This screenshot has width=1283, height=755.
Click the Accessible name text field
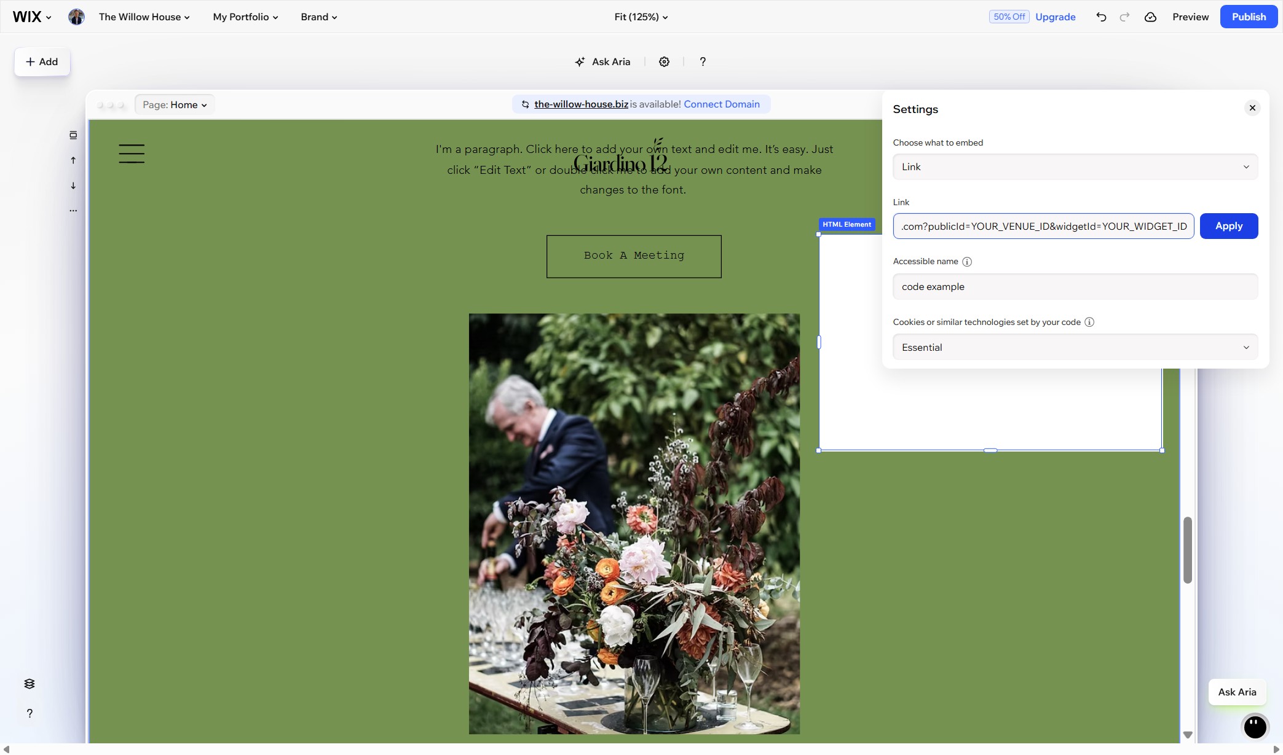tap(1075, 287)
